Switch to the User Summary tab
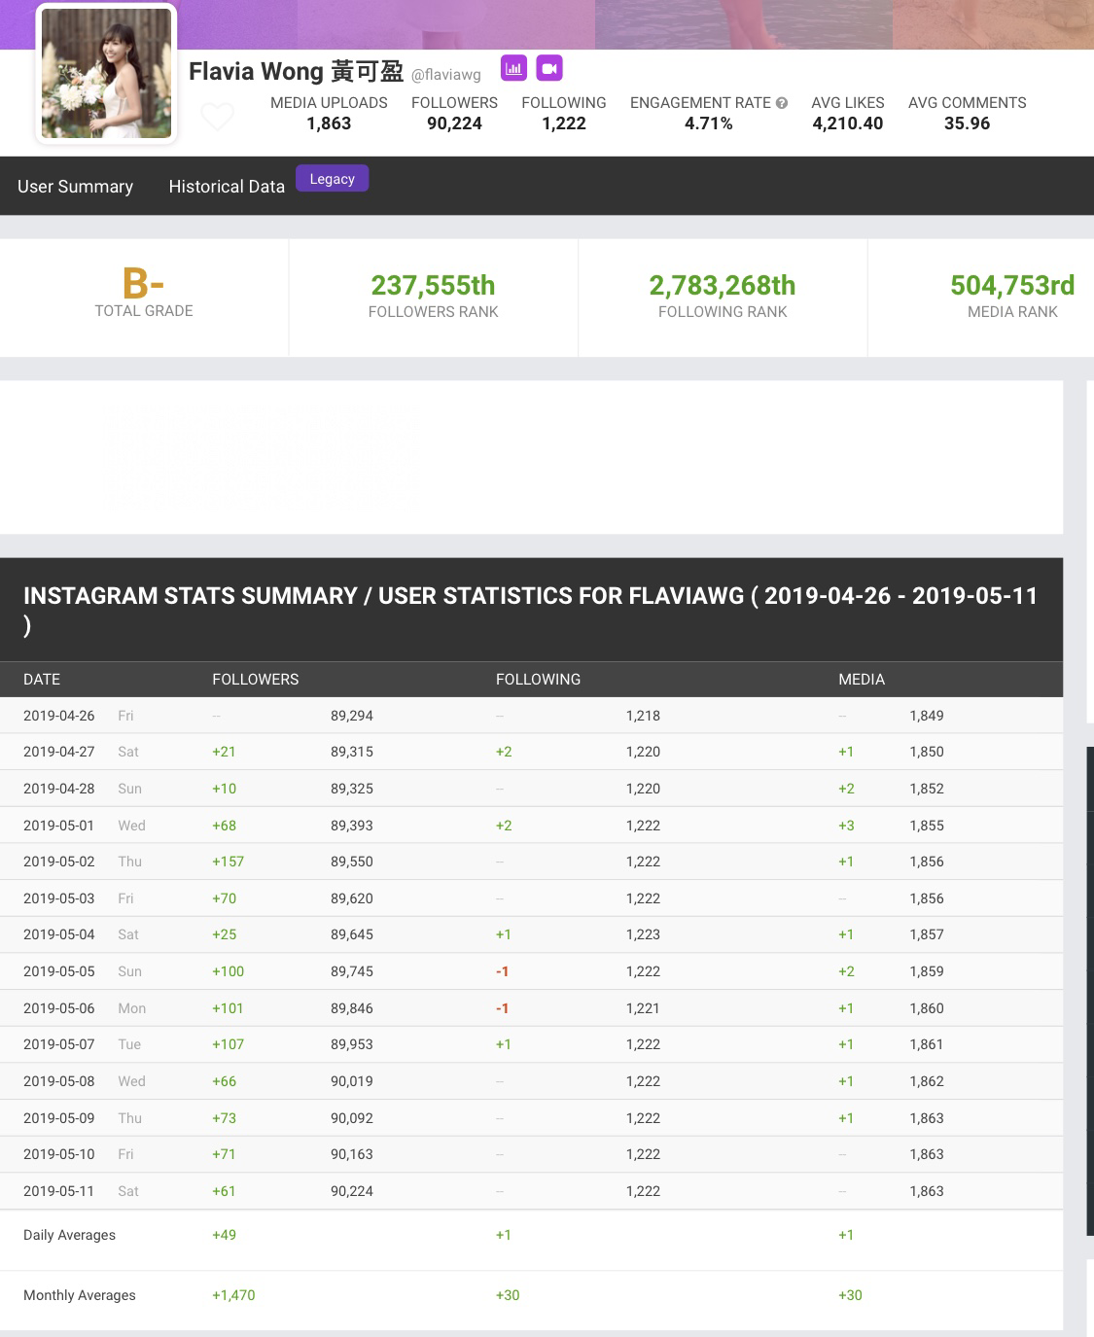This screenshot has width=1094, height=1337. point(75,187)
